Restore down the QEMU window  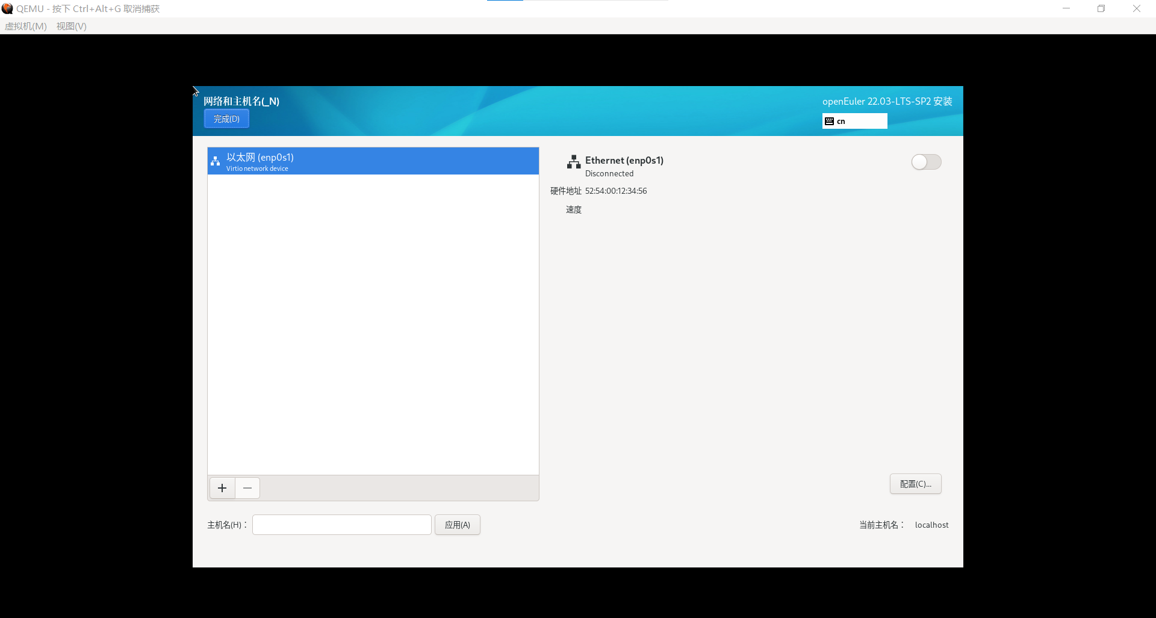[1101, 8]
